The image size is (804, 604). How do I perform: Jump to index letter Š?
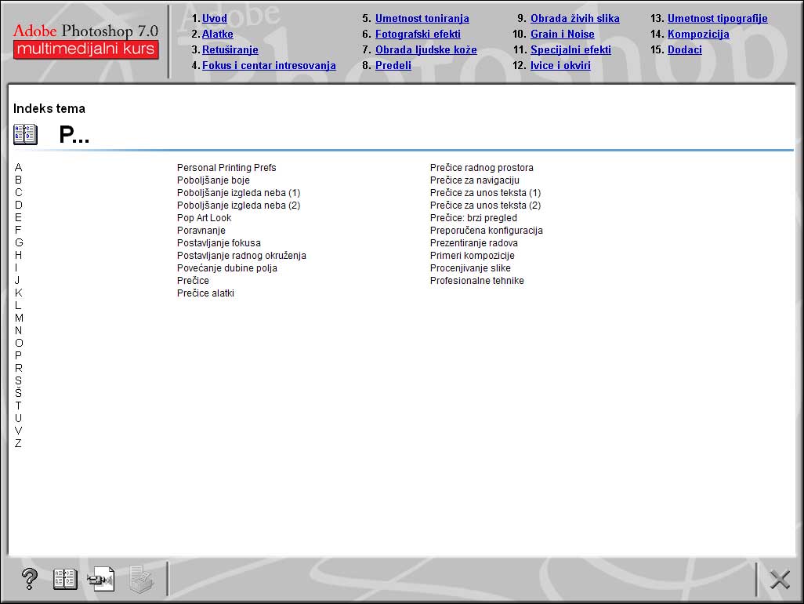19,393
